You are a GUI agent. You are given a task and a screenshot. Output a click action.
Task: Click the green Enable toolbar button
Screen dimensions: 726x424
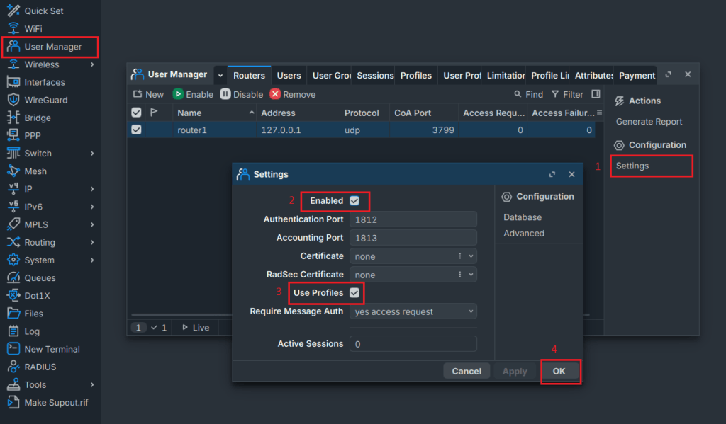pyautogui.click(x=193, y=94)
